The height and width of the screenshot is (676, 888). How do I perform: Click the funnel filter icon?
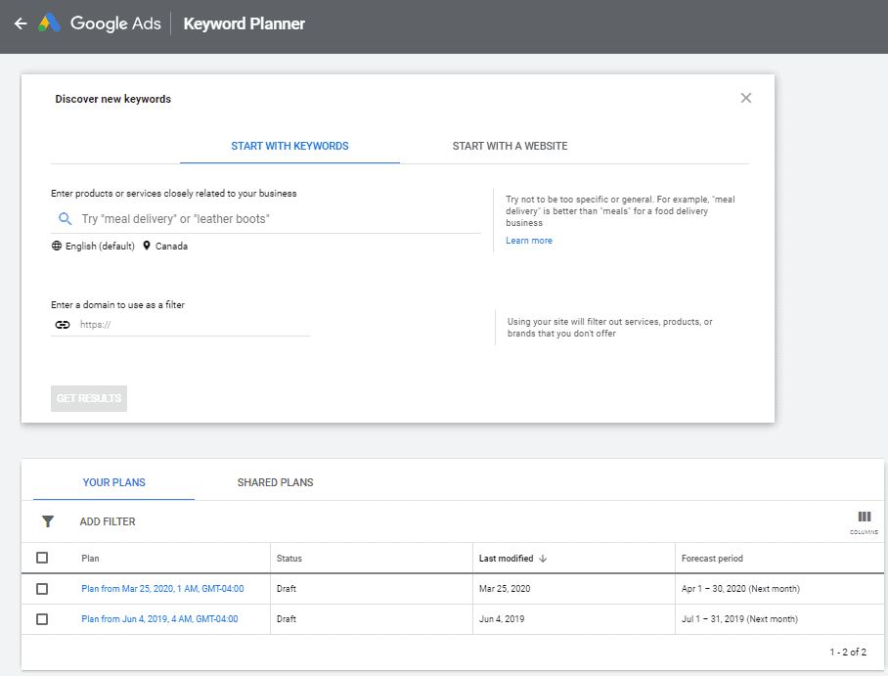48,521
